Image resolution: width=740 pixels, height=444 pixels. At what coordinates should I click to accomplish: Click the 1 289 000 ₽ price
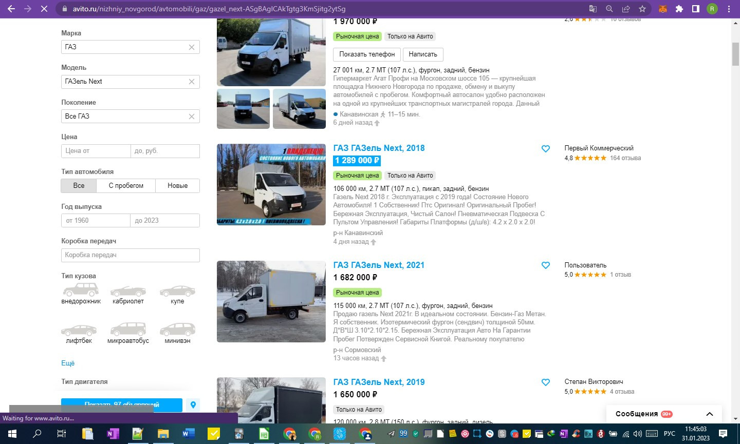(x=357, y=161)
